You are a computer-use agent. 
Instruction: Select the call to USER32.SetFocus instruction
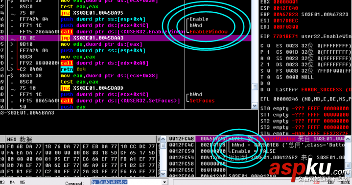click(x=120, y=101)
